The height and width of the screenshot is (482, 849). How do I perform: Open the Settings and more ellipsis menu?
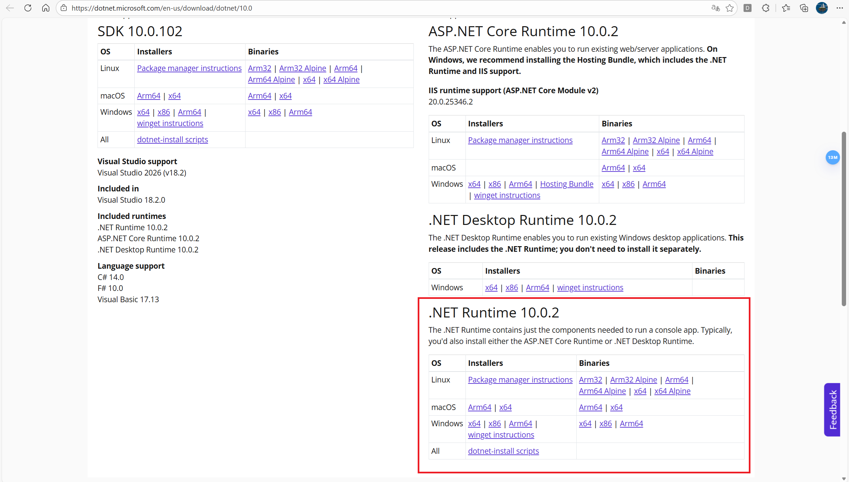840,8
